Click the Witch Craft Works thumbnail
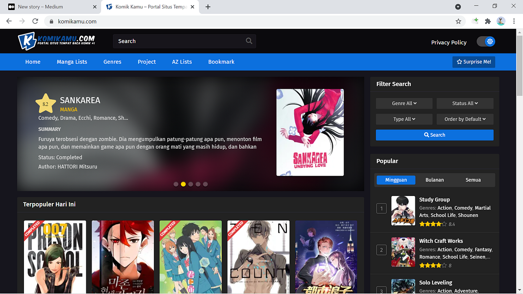523x294 pixels. click(403, 252)
